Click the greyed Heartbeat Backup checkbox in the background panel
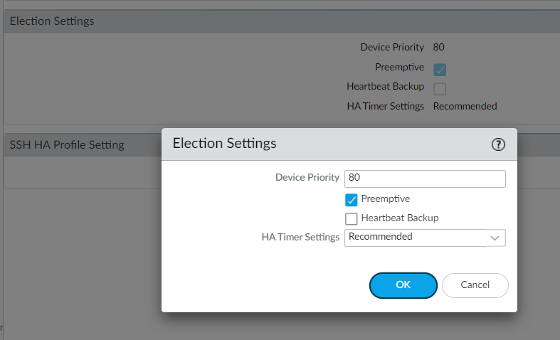 [440, 89]
